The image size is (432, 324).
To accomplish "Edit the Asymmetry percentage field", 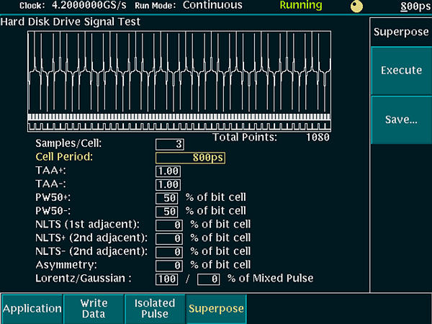I will 169,265.
